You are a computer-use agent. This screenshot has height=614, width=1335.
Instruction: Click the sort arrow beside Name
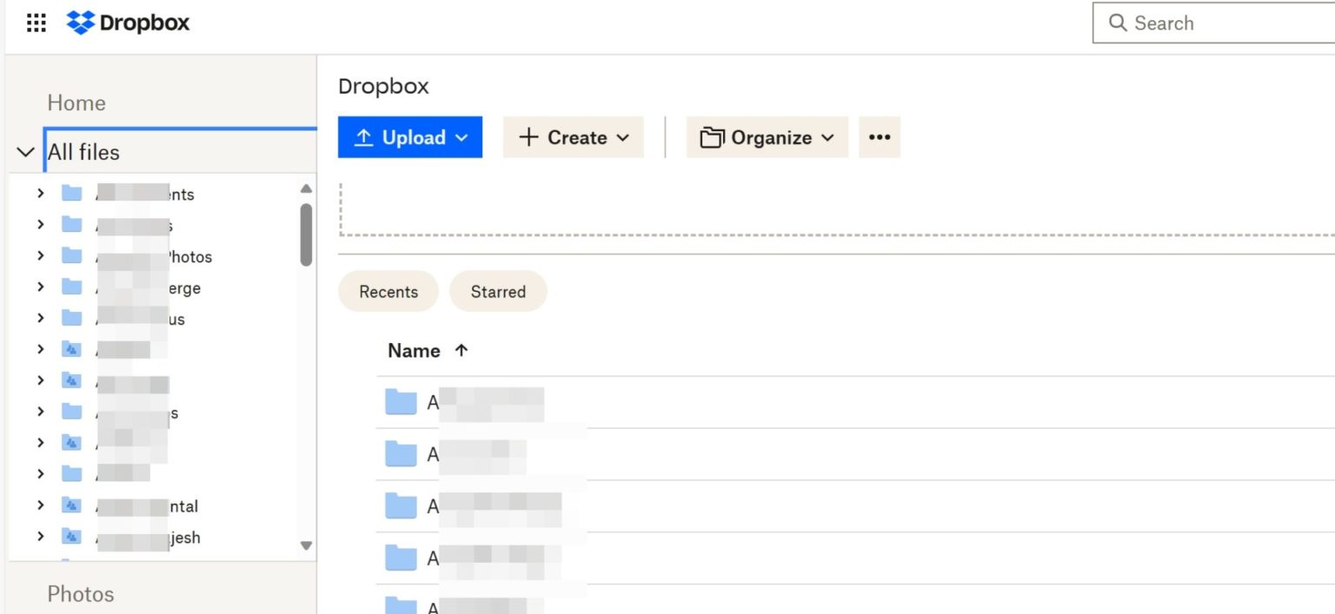click(462, 350)
